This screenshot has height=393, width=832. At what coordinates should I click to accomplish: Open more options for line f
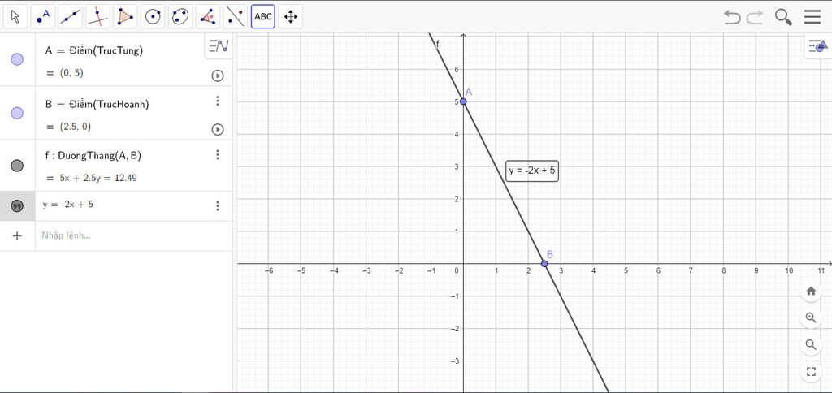pyautogui.click(x=218, y=154)
